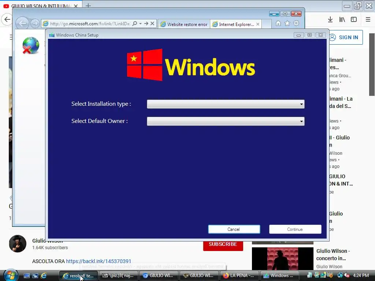The image size is (375, 281).
Task: Open a new blank IE tab
Action: coord(267,24)
